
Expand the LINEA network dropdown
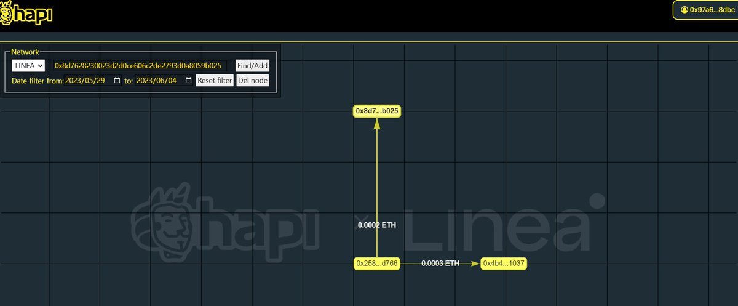point(28,65)
